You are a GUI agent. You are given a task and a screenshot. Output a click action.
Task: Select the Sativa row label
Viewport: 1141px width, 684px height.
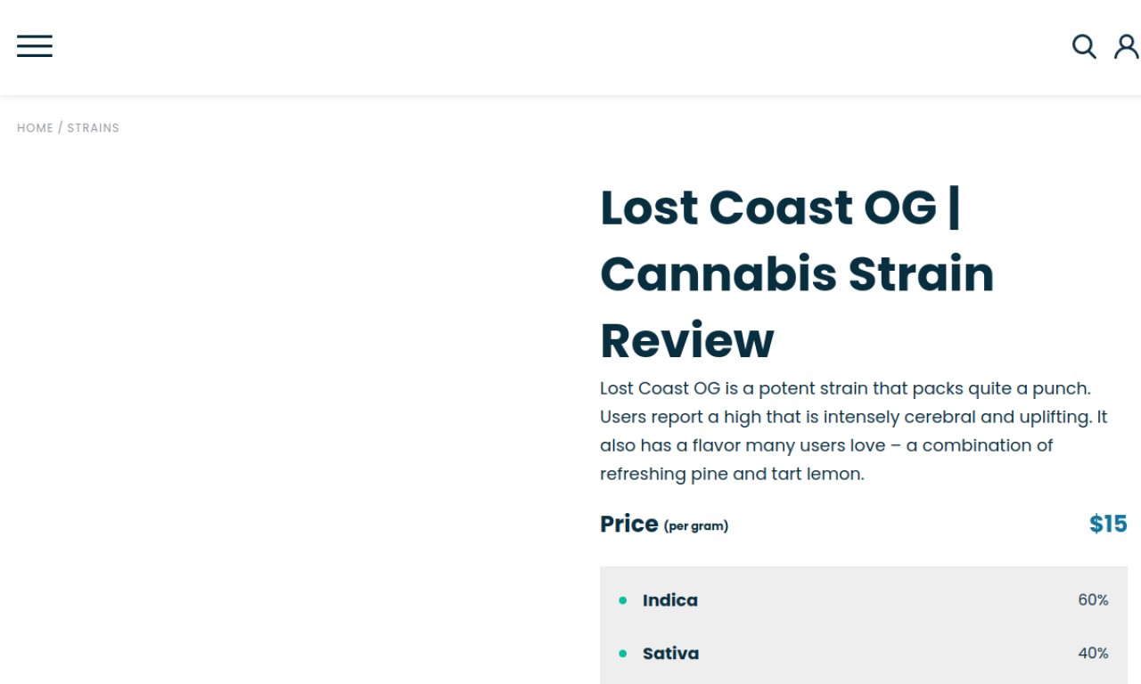[x=670, y=654]
